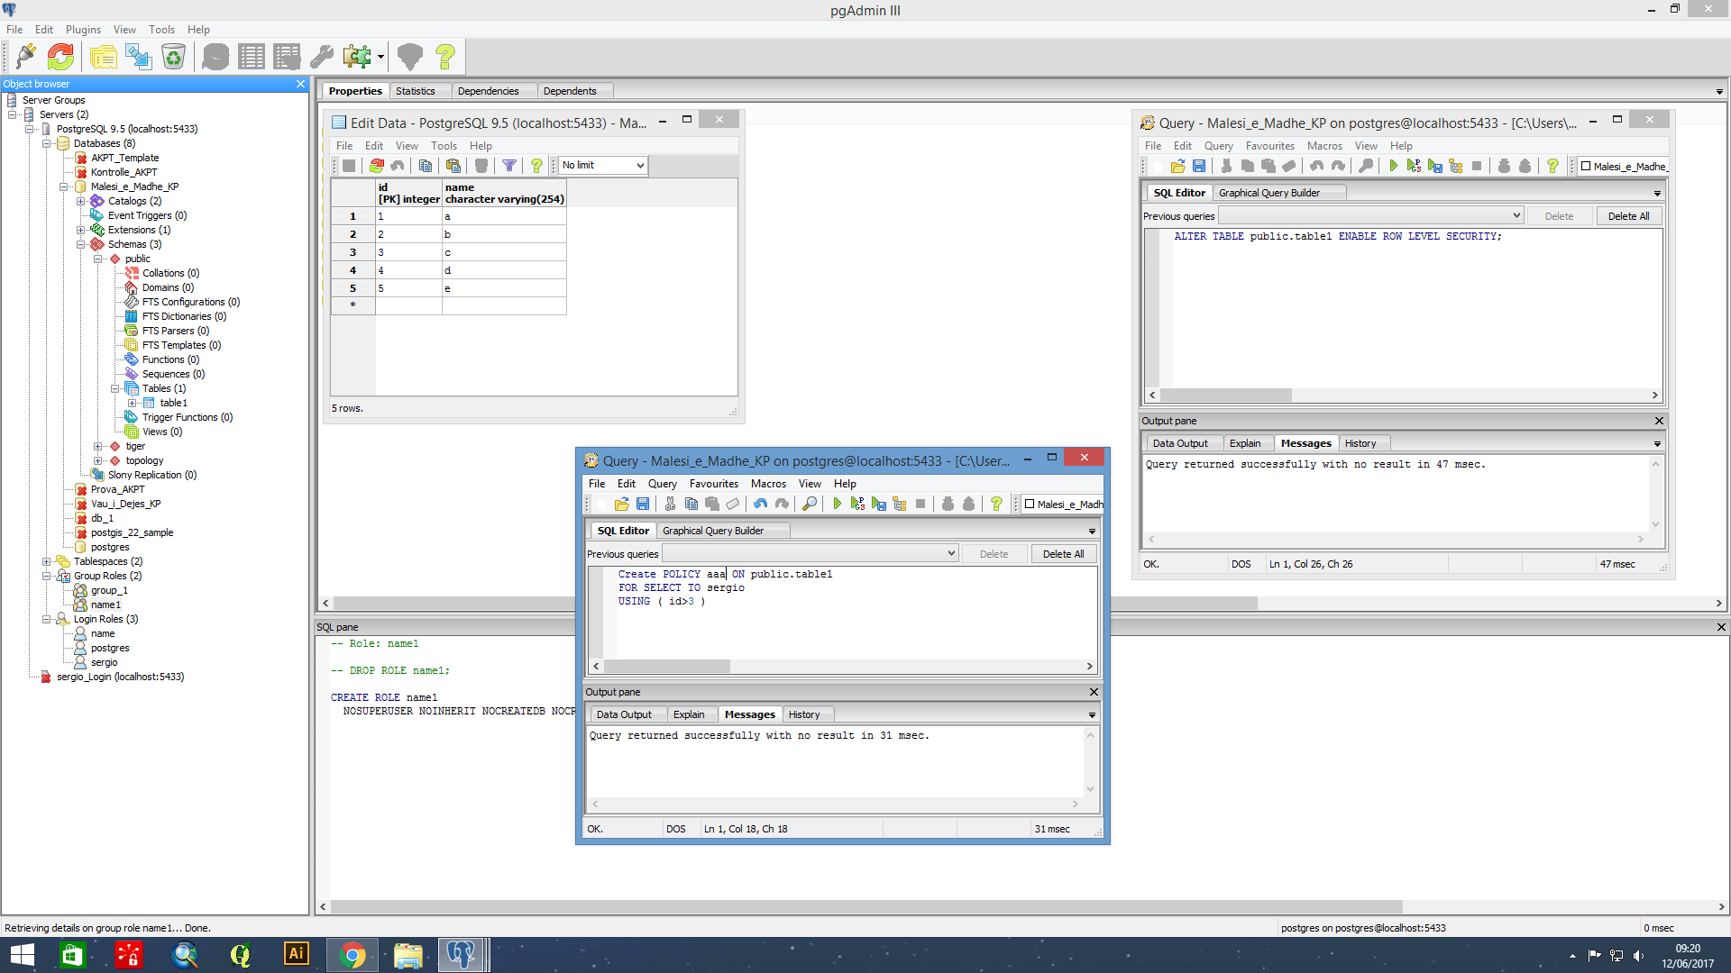The width and height of the screenshot is (1731, 973).
Task: Switch to the History tab in output pane
Action: [x=805, y=714]
